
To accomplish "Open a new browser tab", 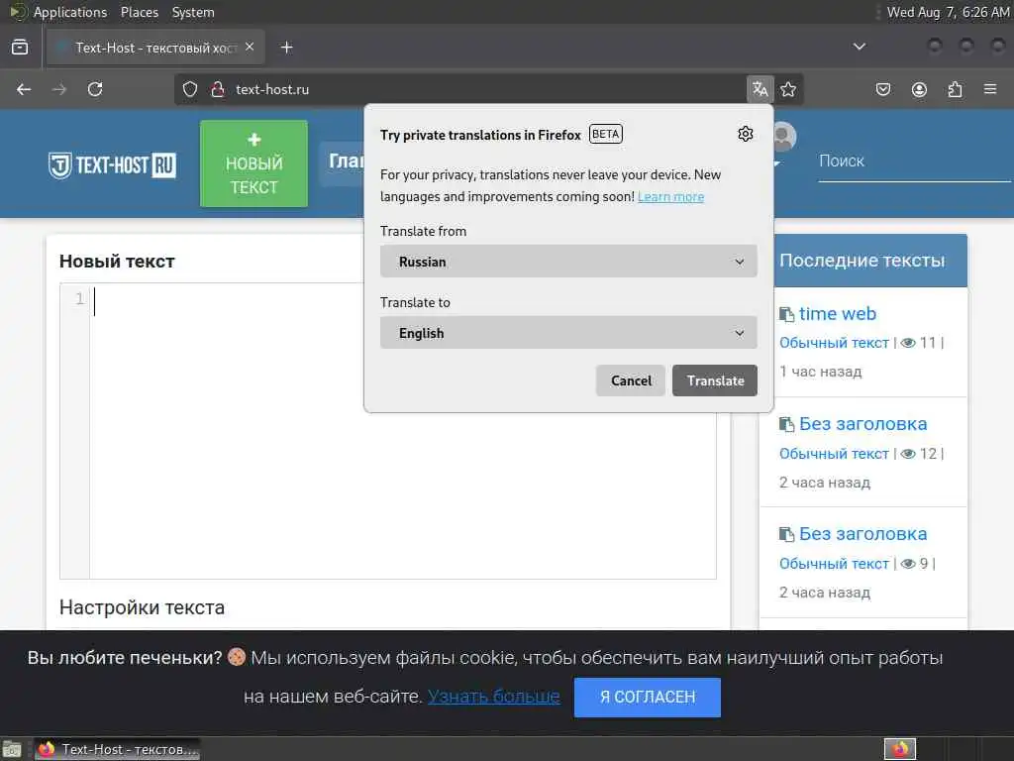I will (x=286, y=48).
